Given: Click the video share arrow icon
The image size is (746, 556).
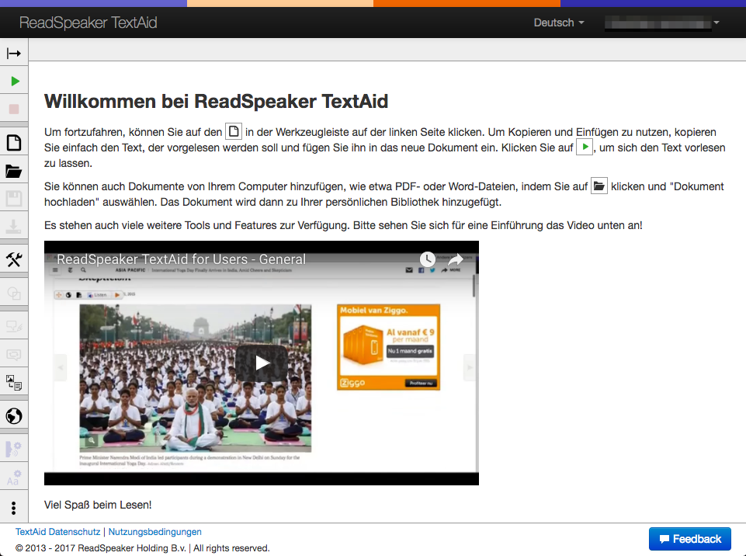Looking at the screenshot, I should coord(456,259).
